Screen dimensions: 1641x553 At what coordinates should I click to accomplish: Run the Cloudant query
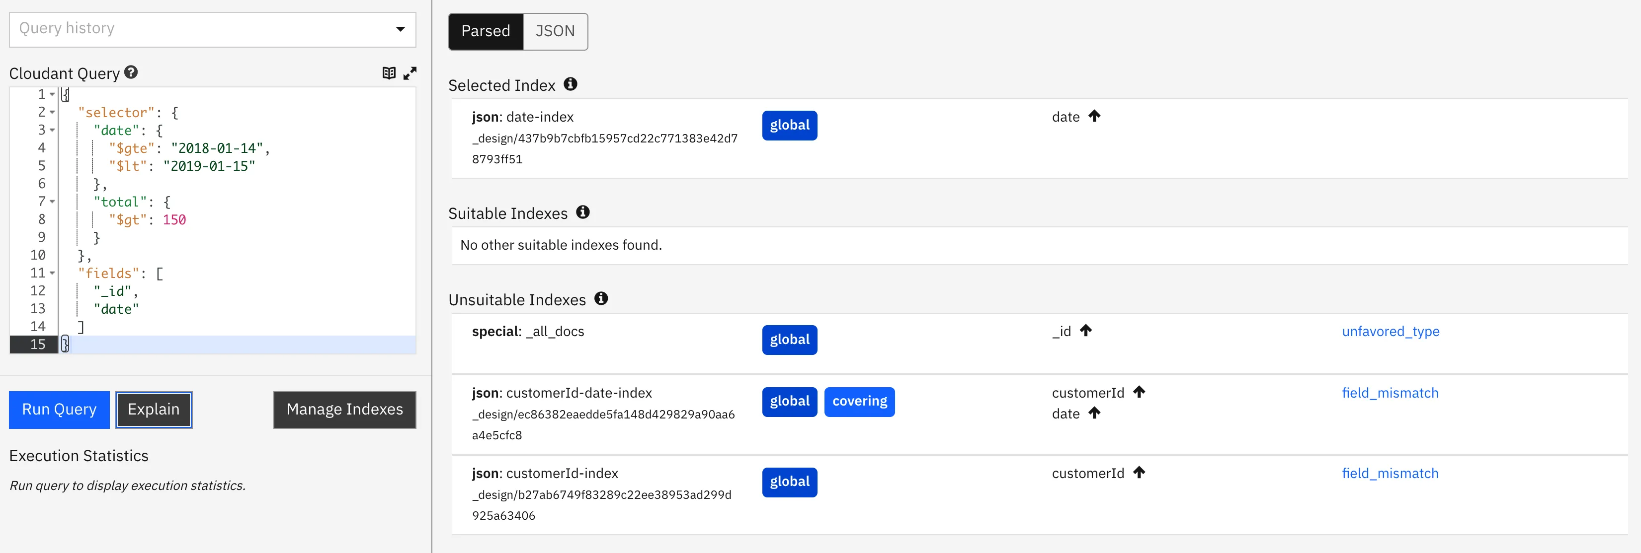(59, 409)
